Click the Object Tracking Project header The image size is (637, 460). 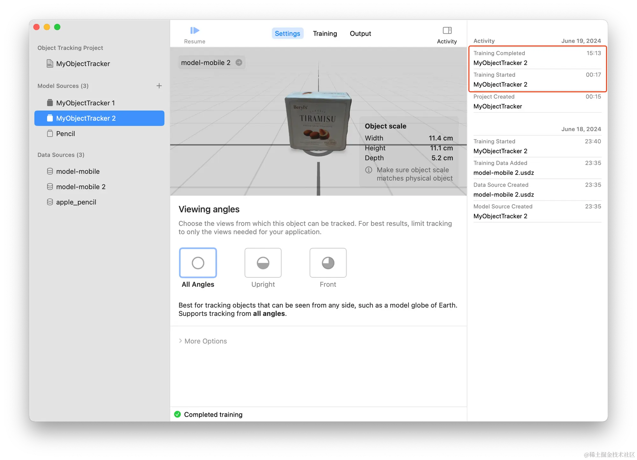coord(70,48)
